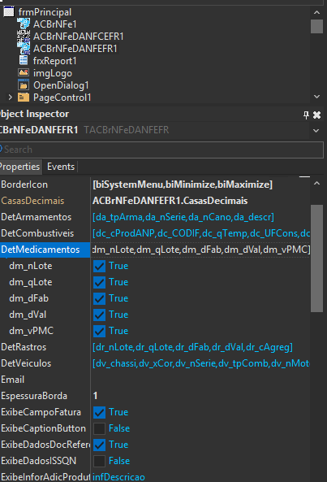Open the component selector dropdown

tap(316, 130)
